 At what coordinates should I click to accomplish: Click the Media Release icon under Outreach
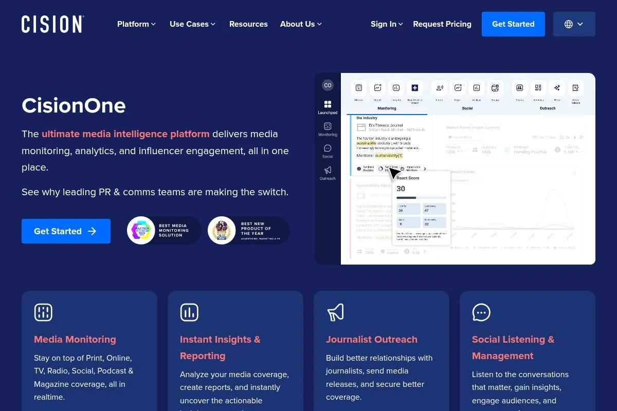coord(576,88)
